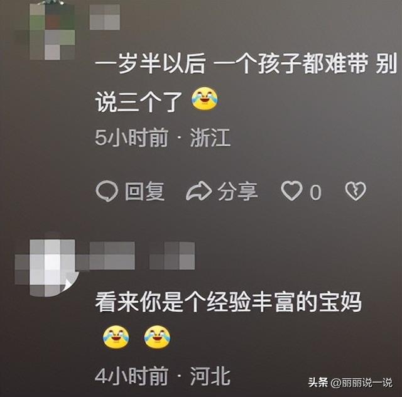
Task: Like the comment with the heart icon
Action: [x=291, y=190]
